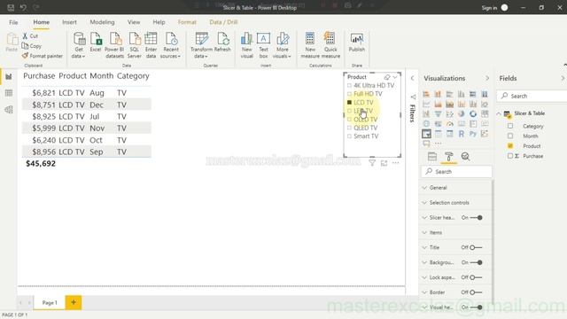Check Full HD TV in slicer
567x319 pixels.
(x=349, y=94)
